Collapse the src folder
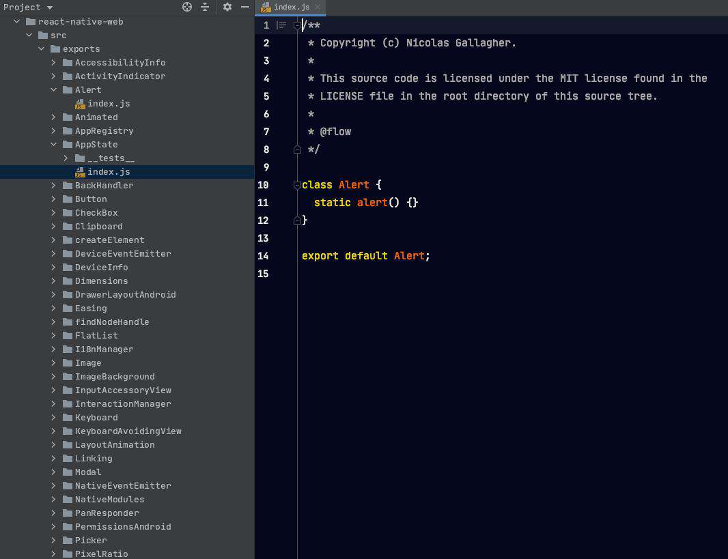 click(29, 35)
